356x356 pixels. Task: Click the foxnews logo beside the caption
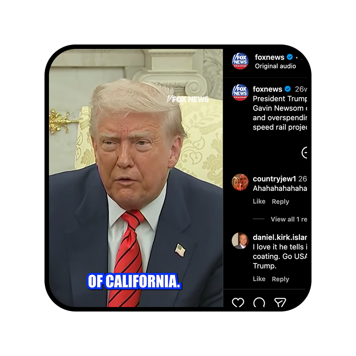(240, 93)
